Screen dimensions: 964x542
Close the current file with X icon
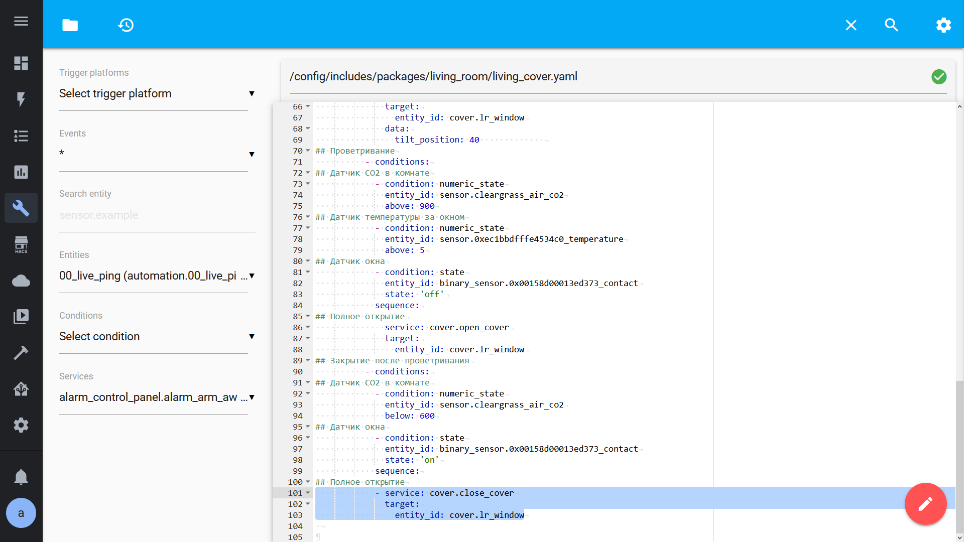[x=851, y=25]
